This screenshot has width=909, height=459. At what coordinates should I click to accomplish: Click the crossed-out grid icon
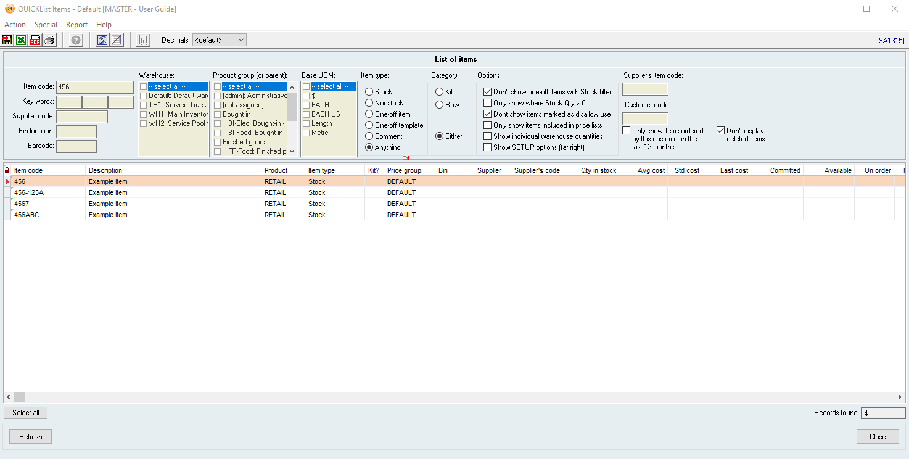point(117,40)
